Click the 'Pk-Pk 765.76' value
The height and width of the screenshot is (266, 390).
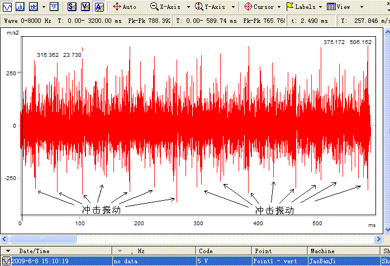click(264, 21)
